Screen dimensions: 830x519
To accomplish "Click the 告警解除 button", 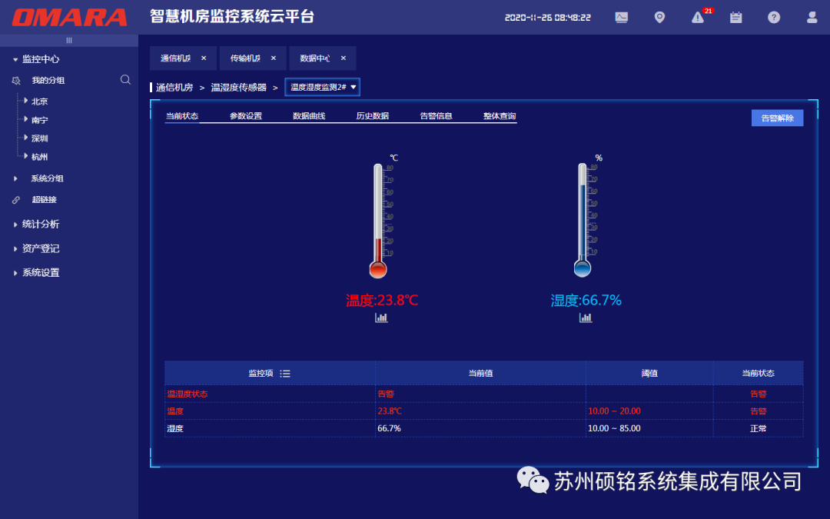I will (777, 118).
